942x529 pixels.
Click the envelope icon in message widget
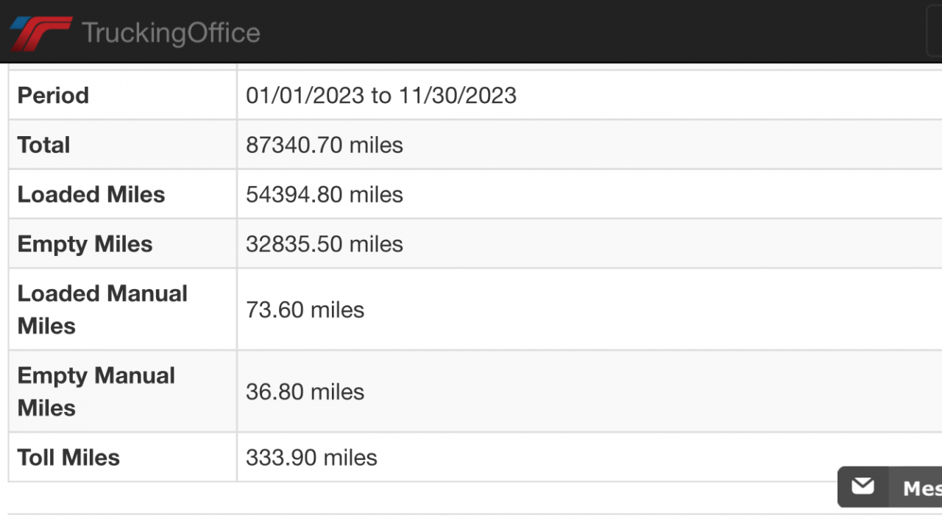[863, 487]
